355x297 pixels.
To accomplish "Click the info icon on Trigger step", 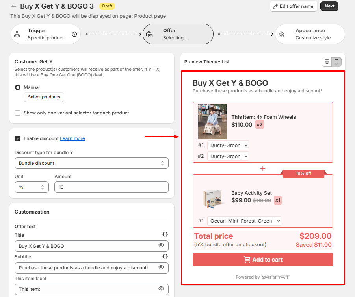I will [74, 34].
